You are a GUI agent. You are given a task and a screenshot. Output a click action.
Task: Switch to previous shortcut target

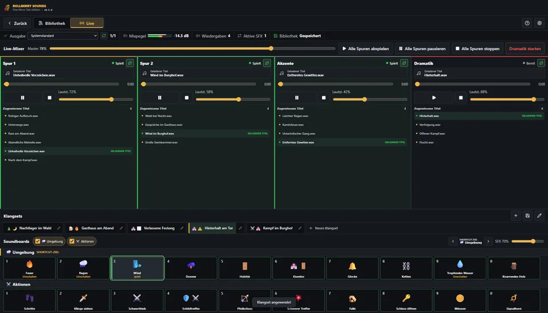pyautogui.click(x=453, y=241)
